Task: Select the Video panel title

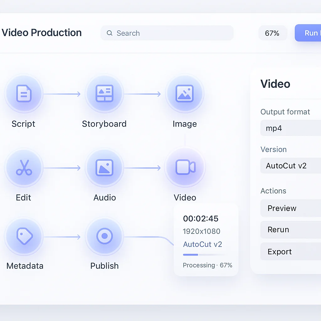Action: coord(275,84)
